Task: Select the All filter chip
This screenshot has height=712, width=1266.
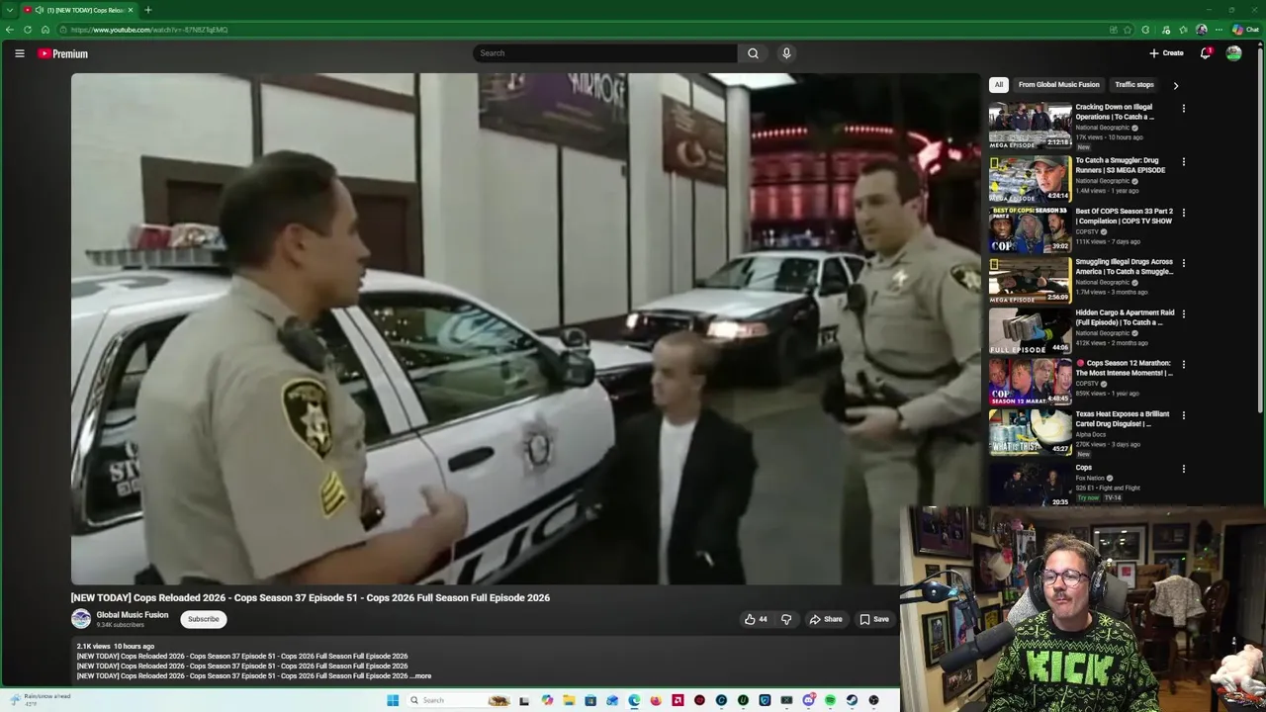Action: pyautogui.click(x=999, y=85)
